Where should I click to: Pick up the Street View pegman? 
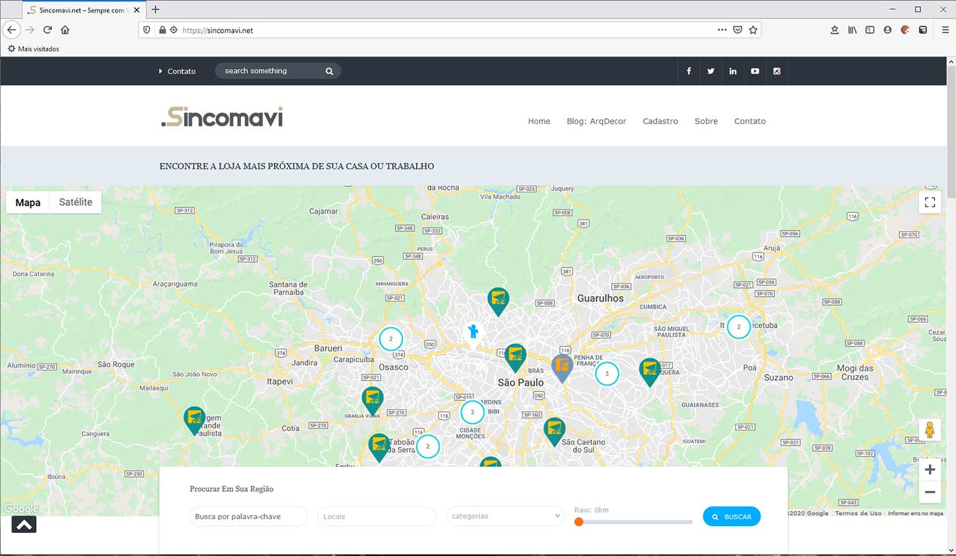929,431
